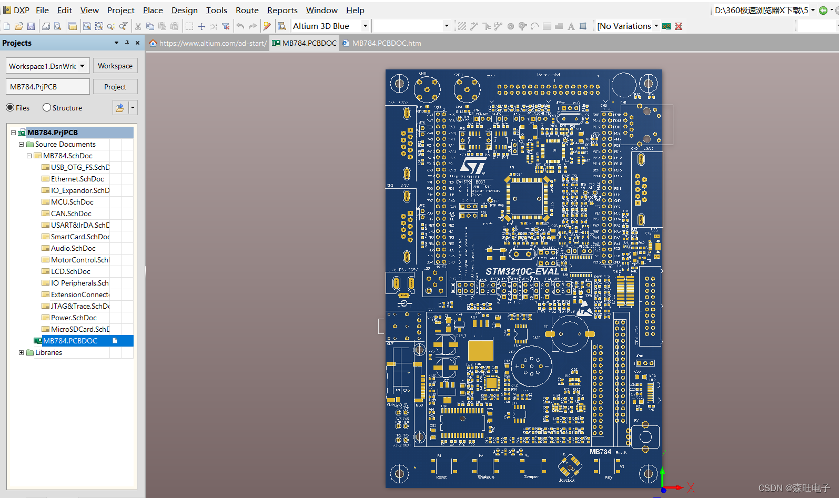Image resolution: width=839 pixels, height=498 pixels.
Task: Select the Place Fill rectangle tool
Action: pyautogui.click(x=547, y=26)
